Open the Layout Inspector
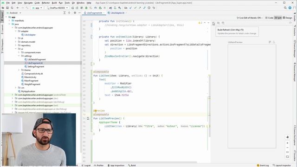 tap(282, 165)
